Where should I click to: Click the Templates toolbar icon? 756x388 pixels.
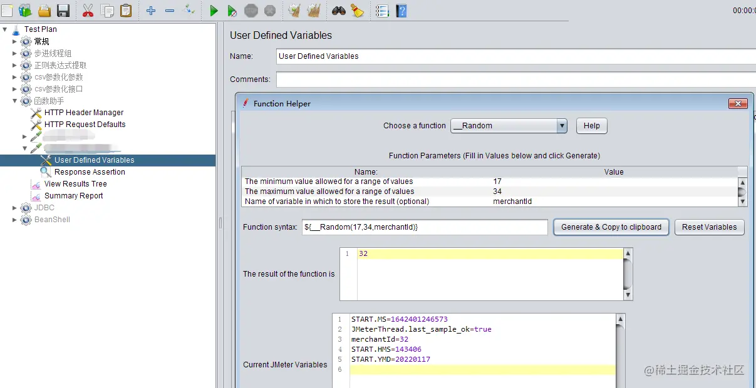coord(25,10)
